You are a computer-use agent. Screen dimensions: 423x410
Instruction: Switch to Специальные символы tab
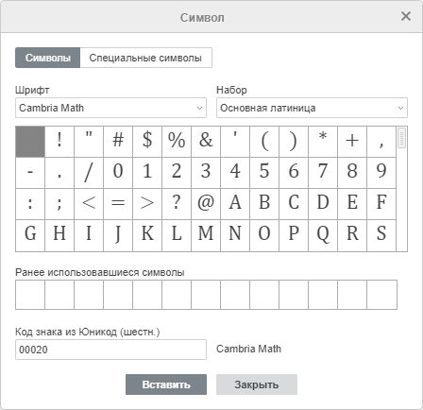145,58
